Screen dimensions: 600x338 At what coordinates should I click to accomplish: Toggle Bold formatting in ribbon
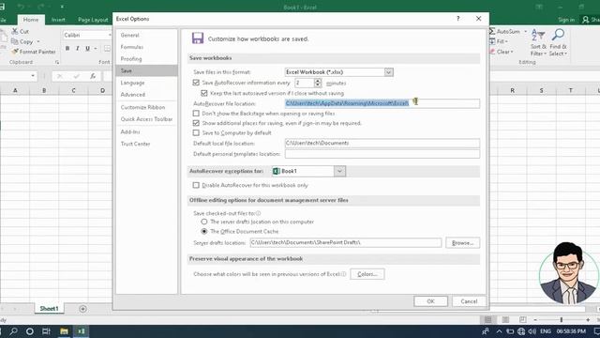click(x=67, y=48)
